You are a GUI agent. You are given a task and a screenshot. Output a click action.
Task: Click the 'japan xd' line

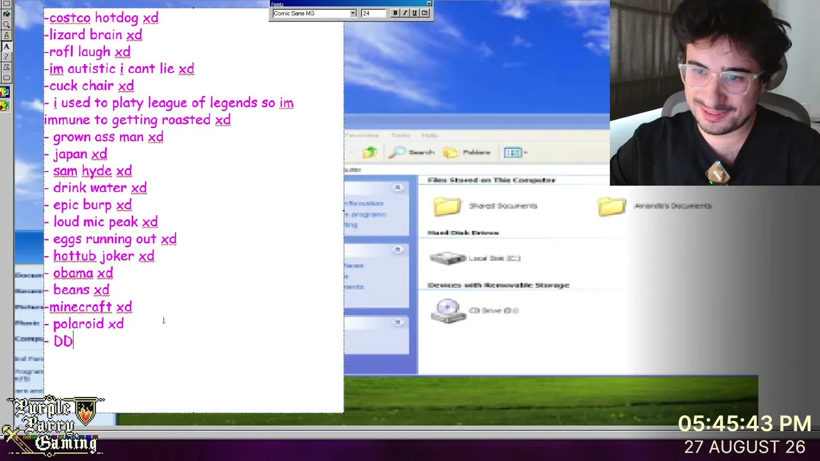76,154
